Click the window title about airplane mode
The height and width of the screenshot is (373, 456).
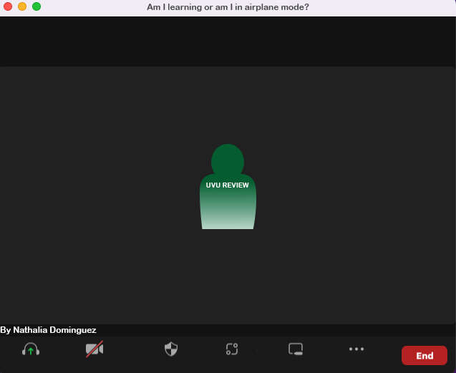pyautogui.click(x=228, y=7)
